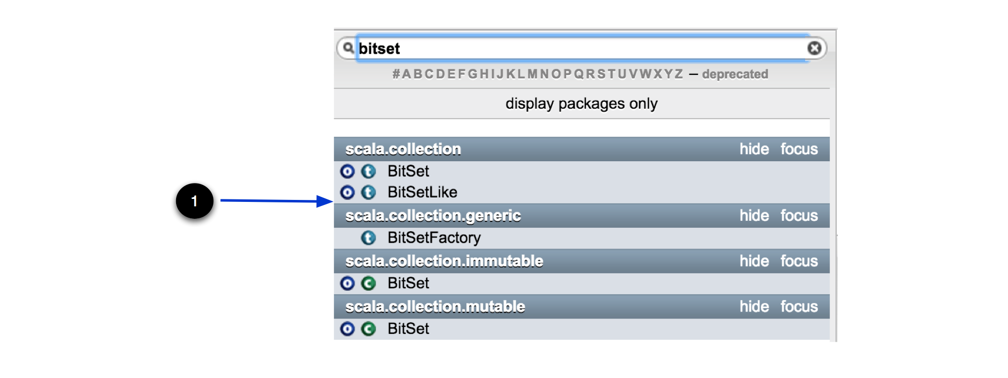Click the BitSetLike object icon

tap(347, 192)
